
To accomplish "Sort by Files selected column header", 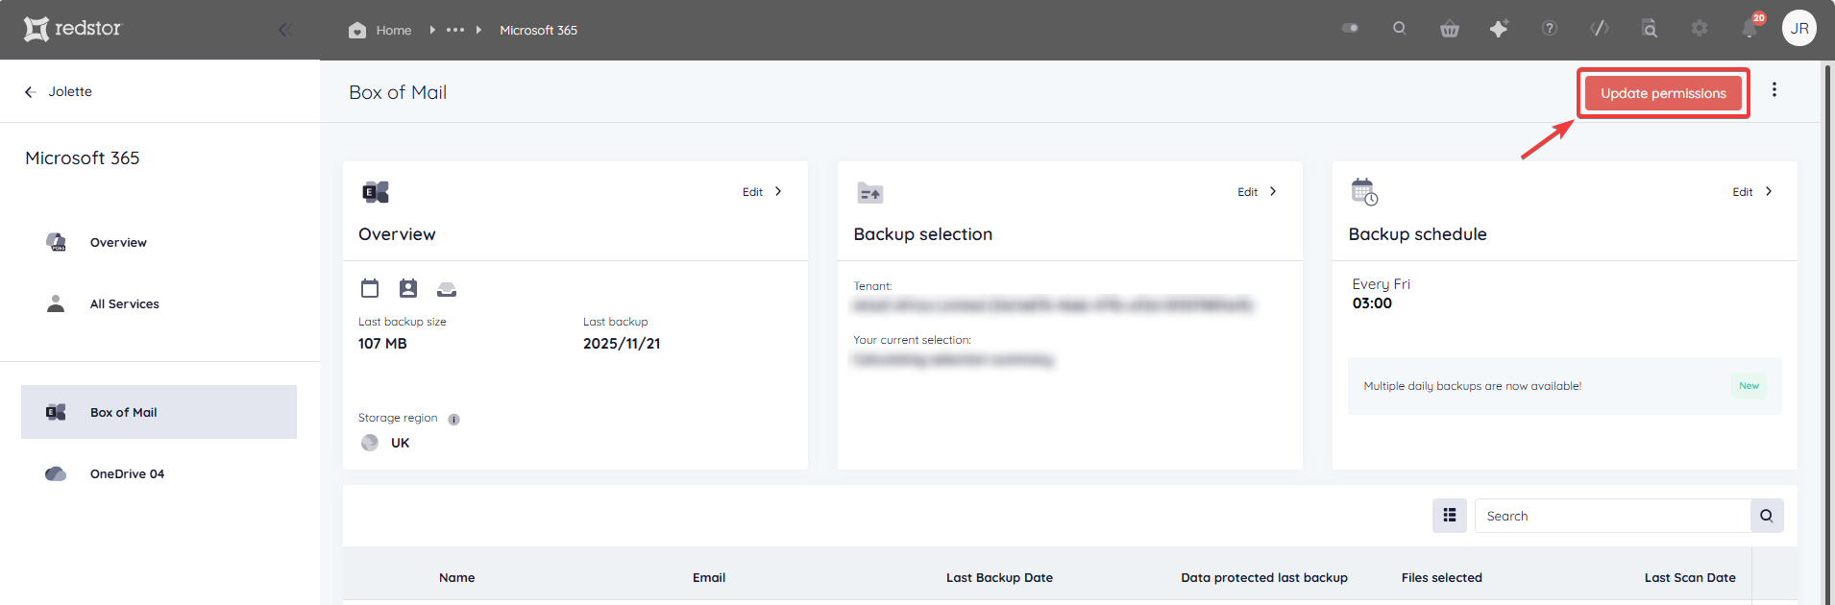I will click(x=1442, y=577).
